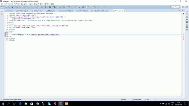Open the Edit menu
The image size is (189, 106).
coord(6,4)
